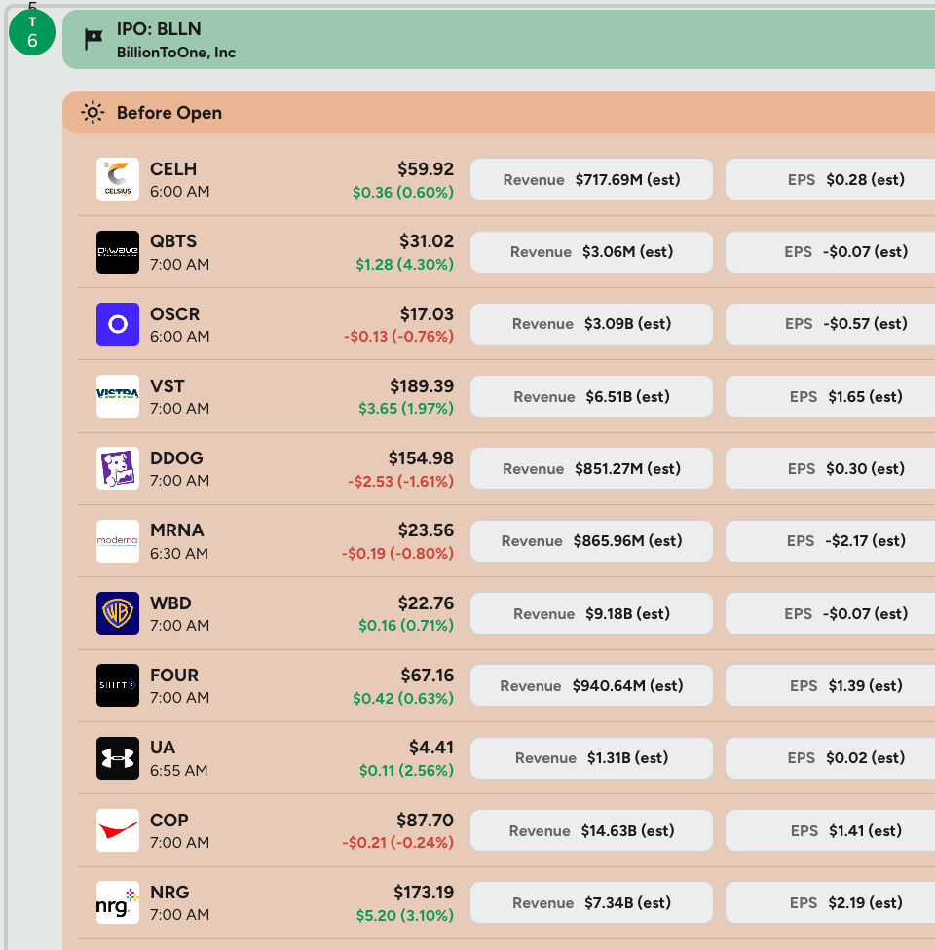
Task: Open VST Revenue $6.51B estimate box
Action: tap(592, 396)
